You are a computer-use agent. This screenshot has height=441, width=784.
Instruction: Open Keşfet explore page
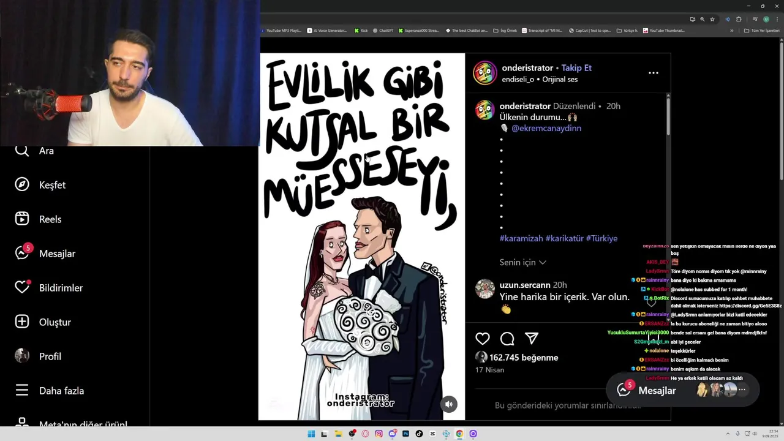click(x=40, y=185)
